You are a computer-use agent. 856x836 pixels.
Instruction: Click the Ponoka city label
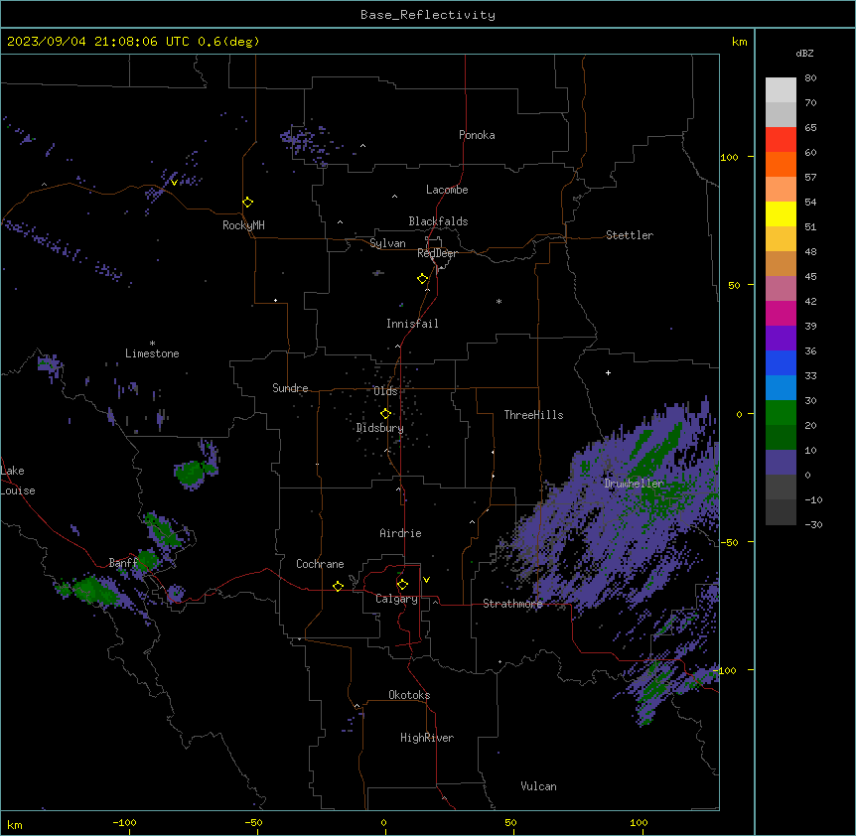click(x=477, y=135)
